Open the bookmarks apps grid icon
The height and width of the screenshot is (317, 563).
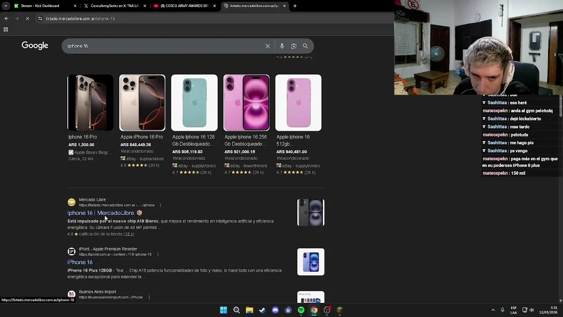click(x=6, y=29)
